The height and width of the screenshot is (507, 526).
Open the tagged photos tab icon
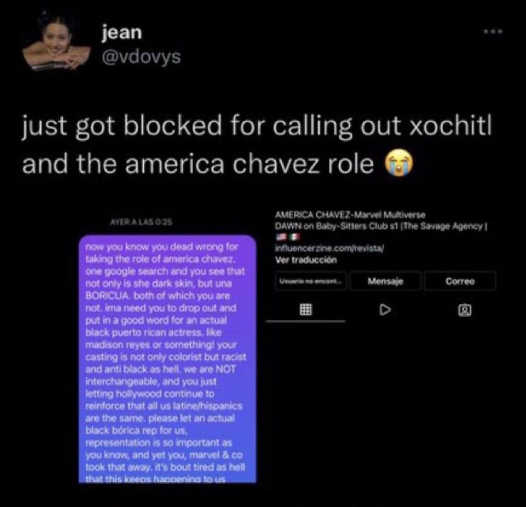(x=464, y=310)
